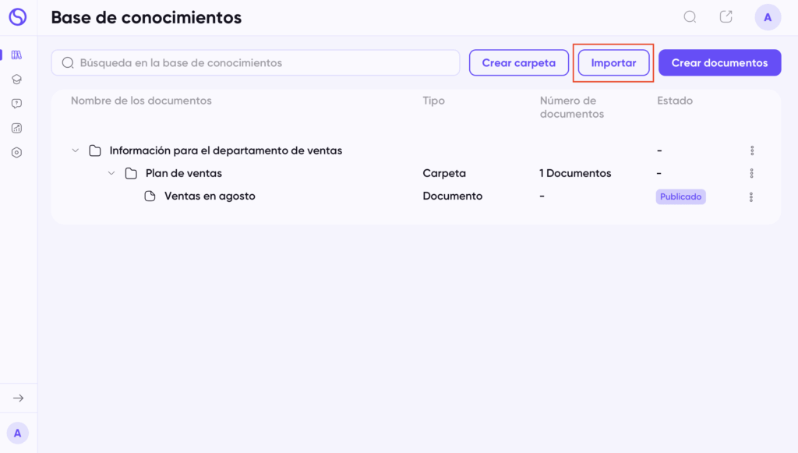
Task: Collapse the Información para el departamento de ventas folder
Action: click(76, 150)
